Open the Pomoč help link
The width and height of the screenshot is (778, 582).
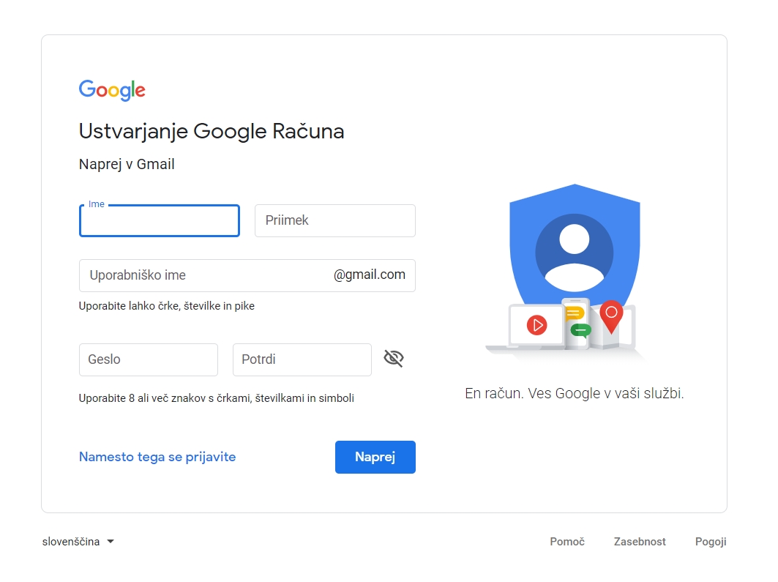click(x=567, y=542)
